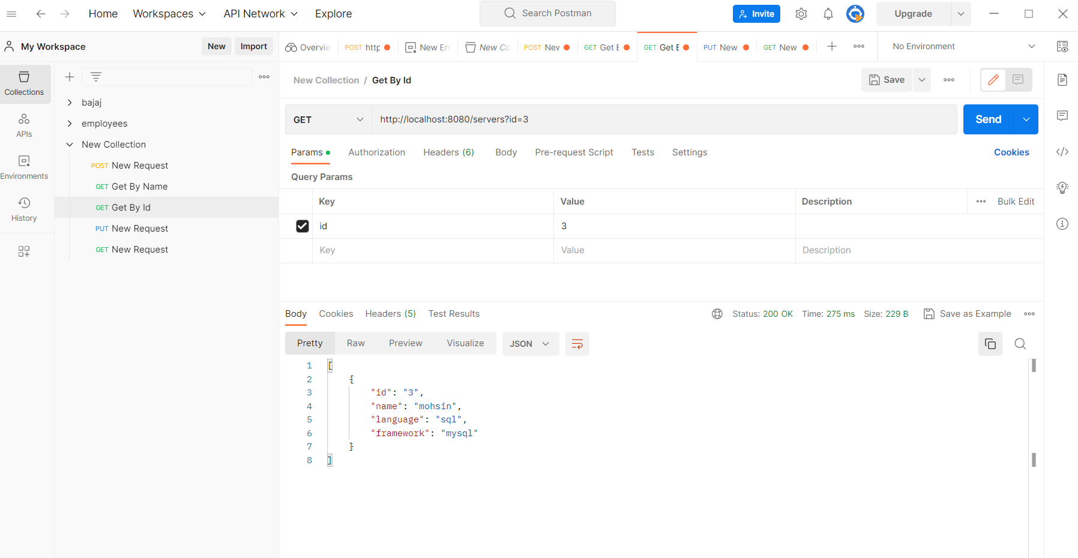This screenshot has width=1078, height=558.
Task: Open the GET method dropdown
Action: [x=328, y=119]
